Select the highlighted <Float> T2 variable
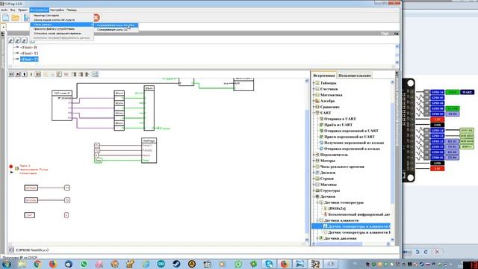Screen dimensions: 478x269 (29, 59)
